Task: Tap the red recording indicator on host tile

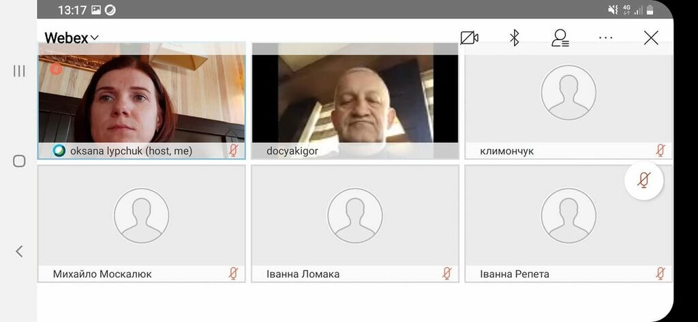Action: 56,68
